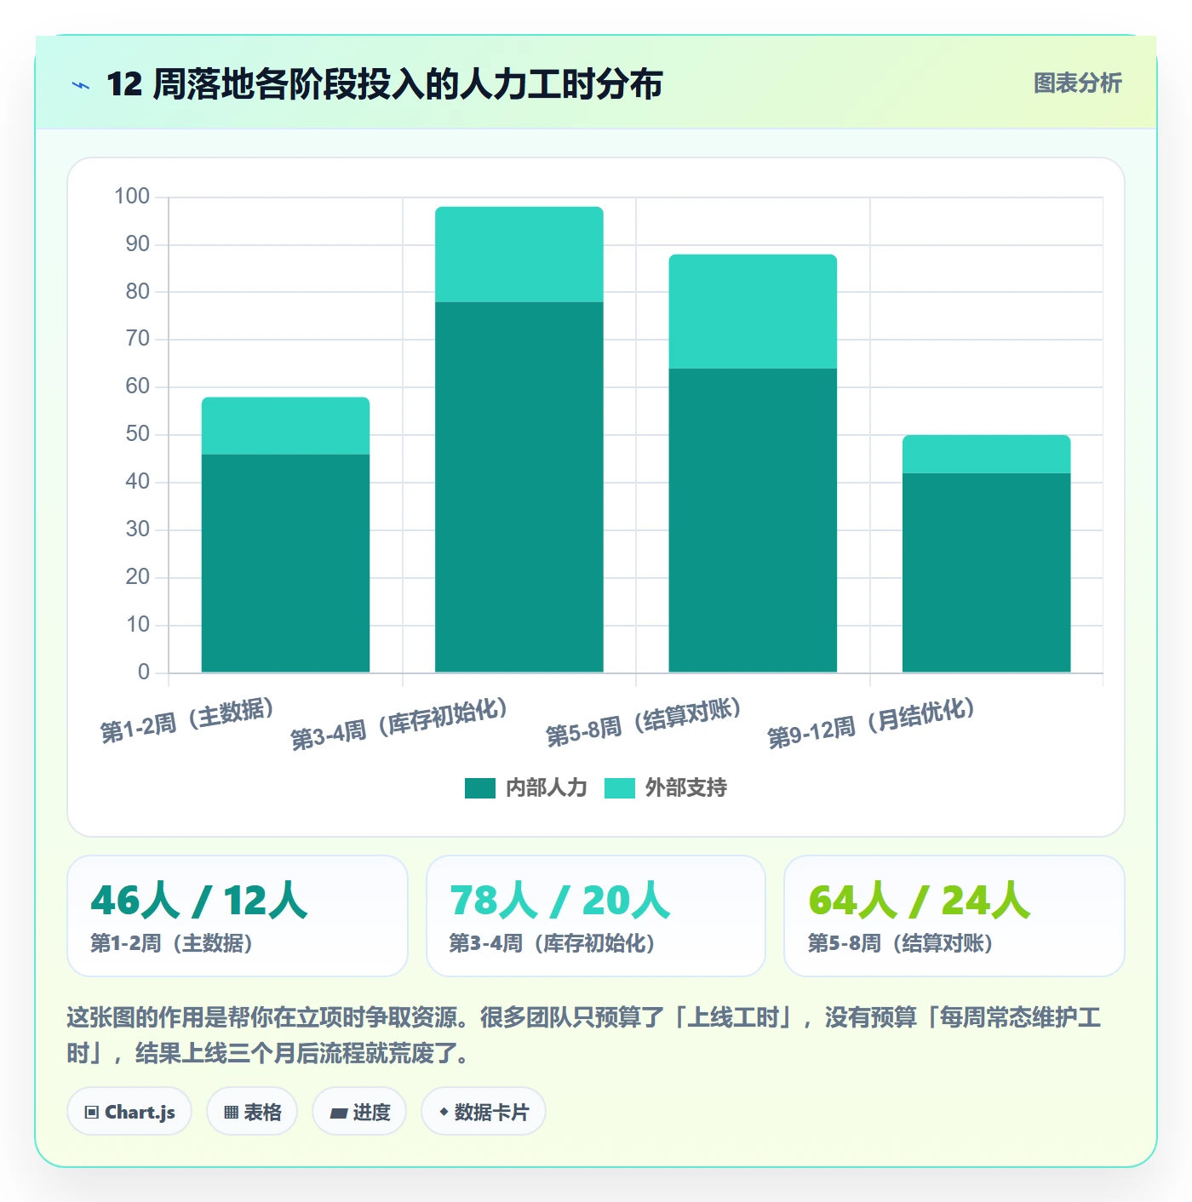This screenshot has height=1202, width=1192.
Task: Click the diamond icon in 数据卡片 chip
Action: 444,1112
